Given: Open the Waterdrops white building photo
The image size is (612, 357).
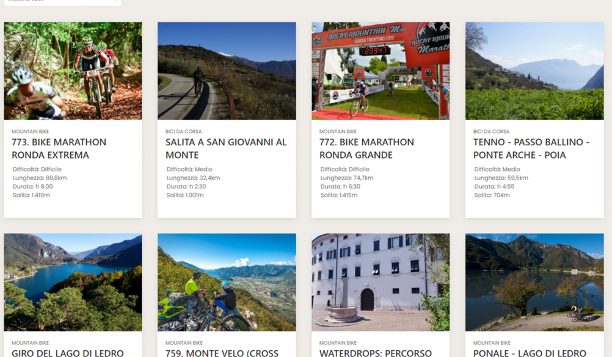Looking at the screenshot, I should (381, 283).
